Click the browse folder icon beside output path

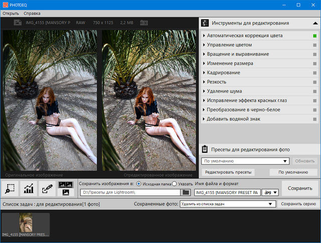[x=186, y=192]
